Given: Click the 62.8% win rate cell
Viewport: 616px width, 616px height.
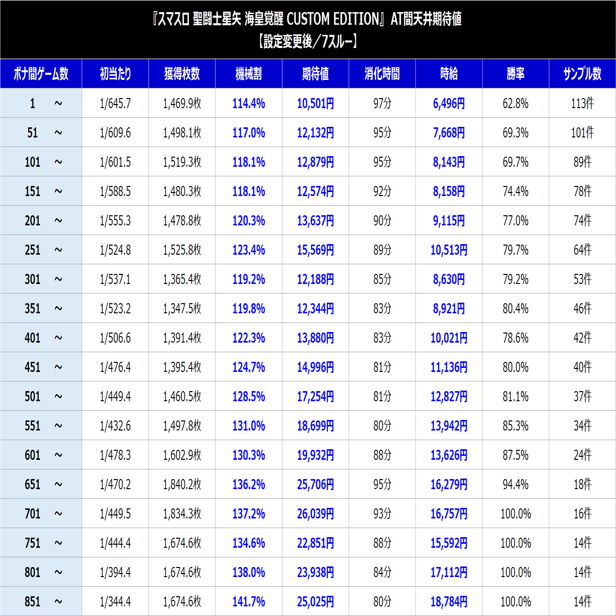Looking at the screenshot, I should [515, 103].
